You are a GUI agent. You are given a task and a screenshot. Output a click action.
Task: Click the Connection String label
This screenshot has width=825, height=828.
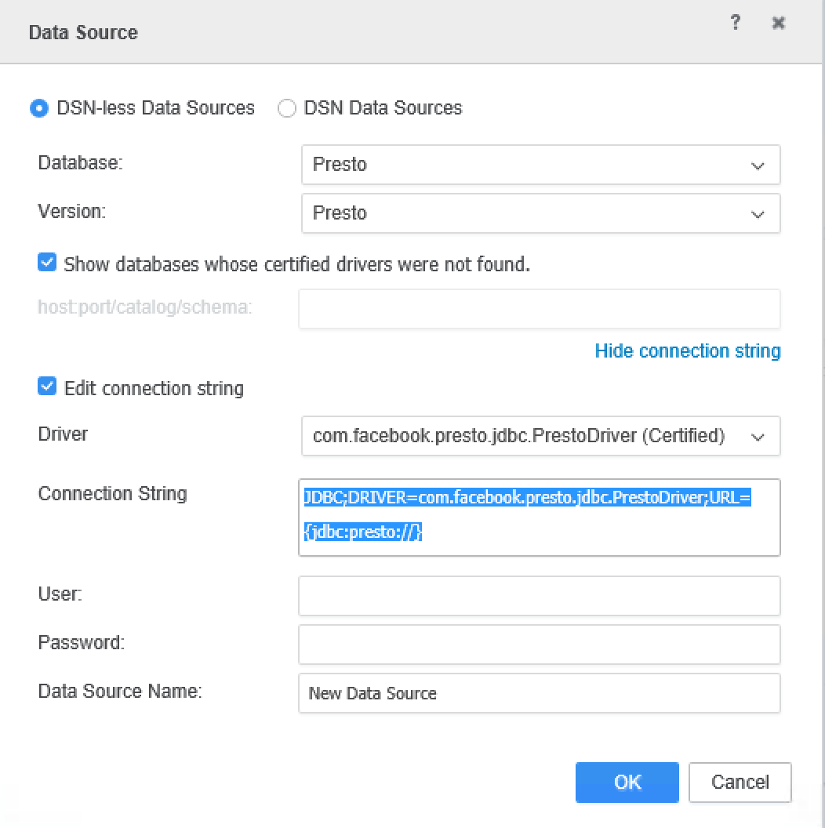click(x=112, y=494)
